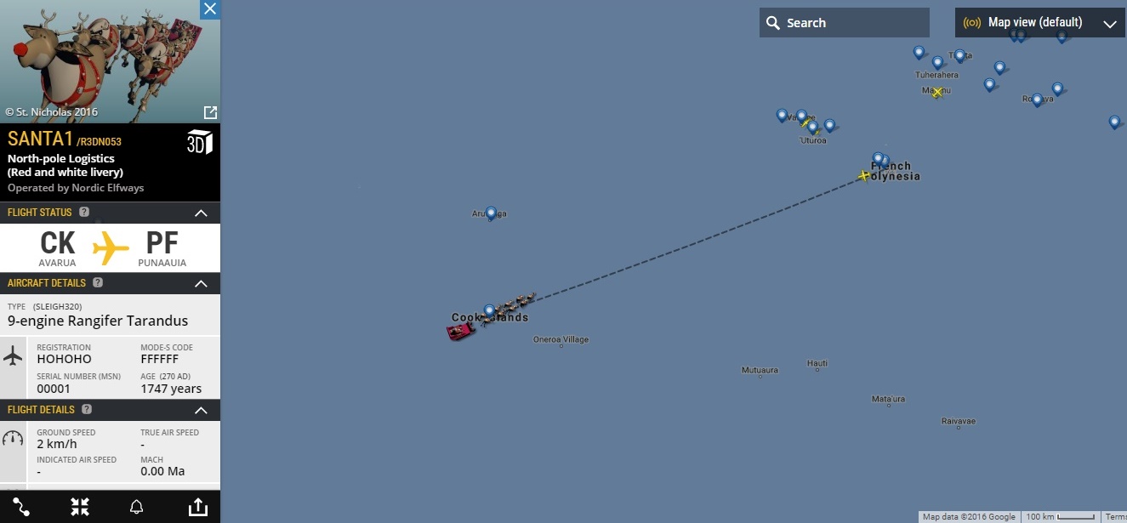Click the Aircraft Details help question mark
The height and width of the screenshot is (523, 1127).
click(x=98, y=282)
